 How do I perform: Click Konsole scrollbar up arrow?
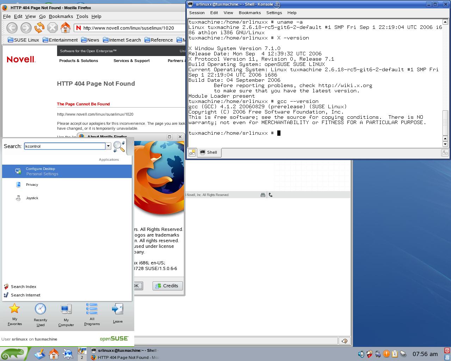point(445,22)
